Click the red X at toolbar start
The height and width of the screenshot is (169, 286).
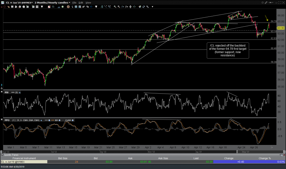pyautogui.click(x=1, y=7)
